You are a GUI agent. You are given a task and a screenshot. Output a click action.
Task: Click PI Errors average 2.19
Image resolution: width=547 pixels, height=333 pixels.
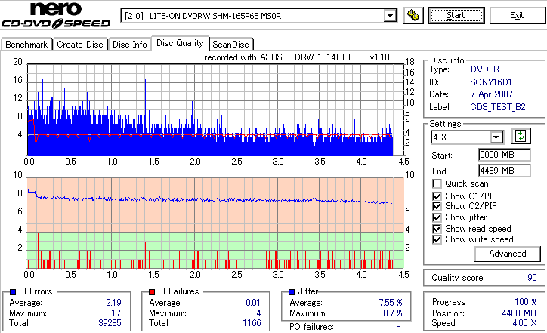pos(113,303)
